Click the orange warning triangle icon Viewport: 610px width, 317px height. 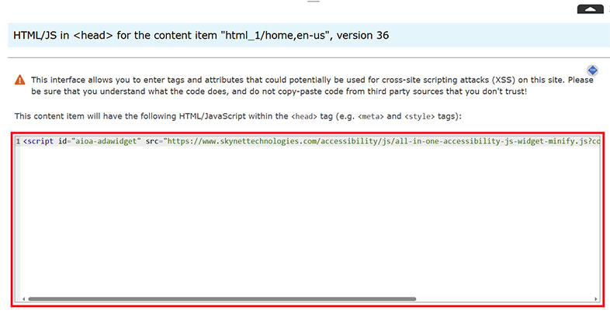click(19, 80)
